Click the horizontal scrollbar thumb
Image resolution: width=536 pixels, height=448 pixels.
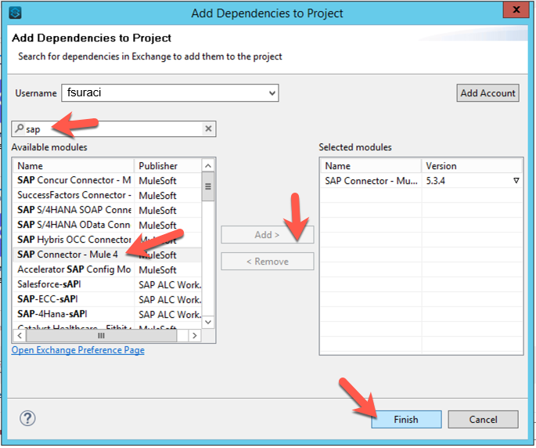point(101,336)
